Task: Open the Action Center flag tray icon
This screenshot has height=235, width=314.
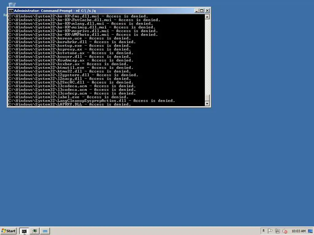Action: coord(270,231)
